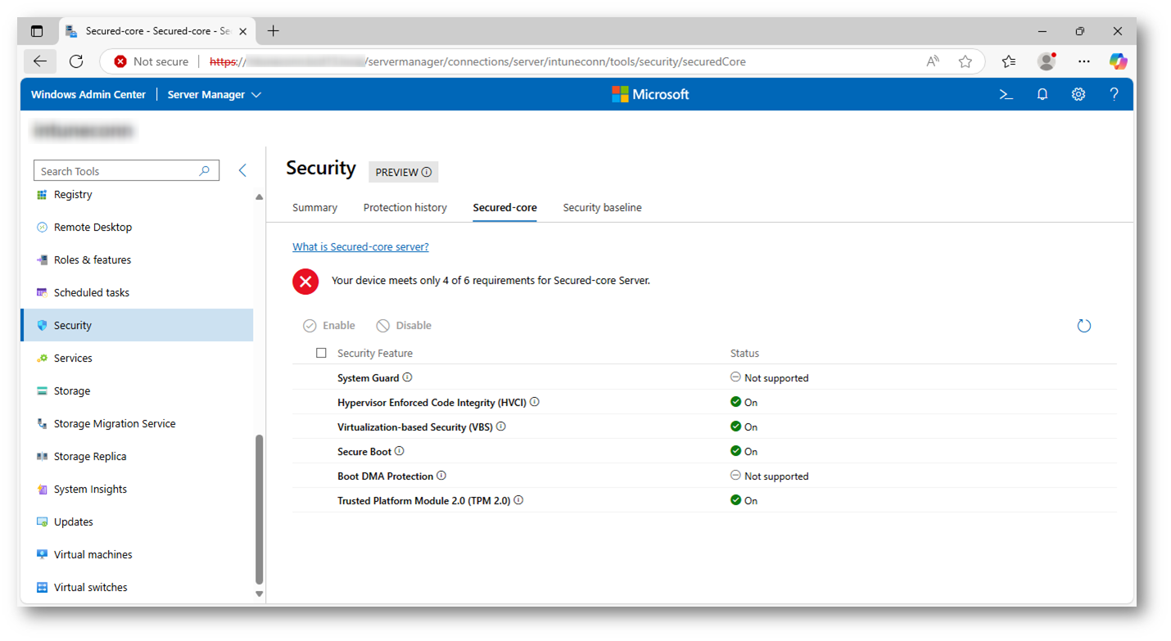Open the Edge tab actions menu
1171x641 pixels.
37,31
